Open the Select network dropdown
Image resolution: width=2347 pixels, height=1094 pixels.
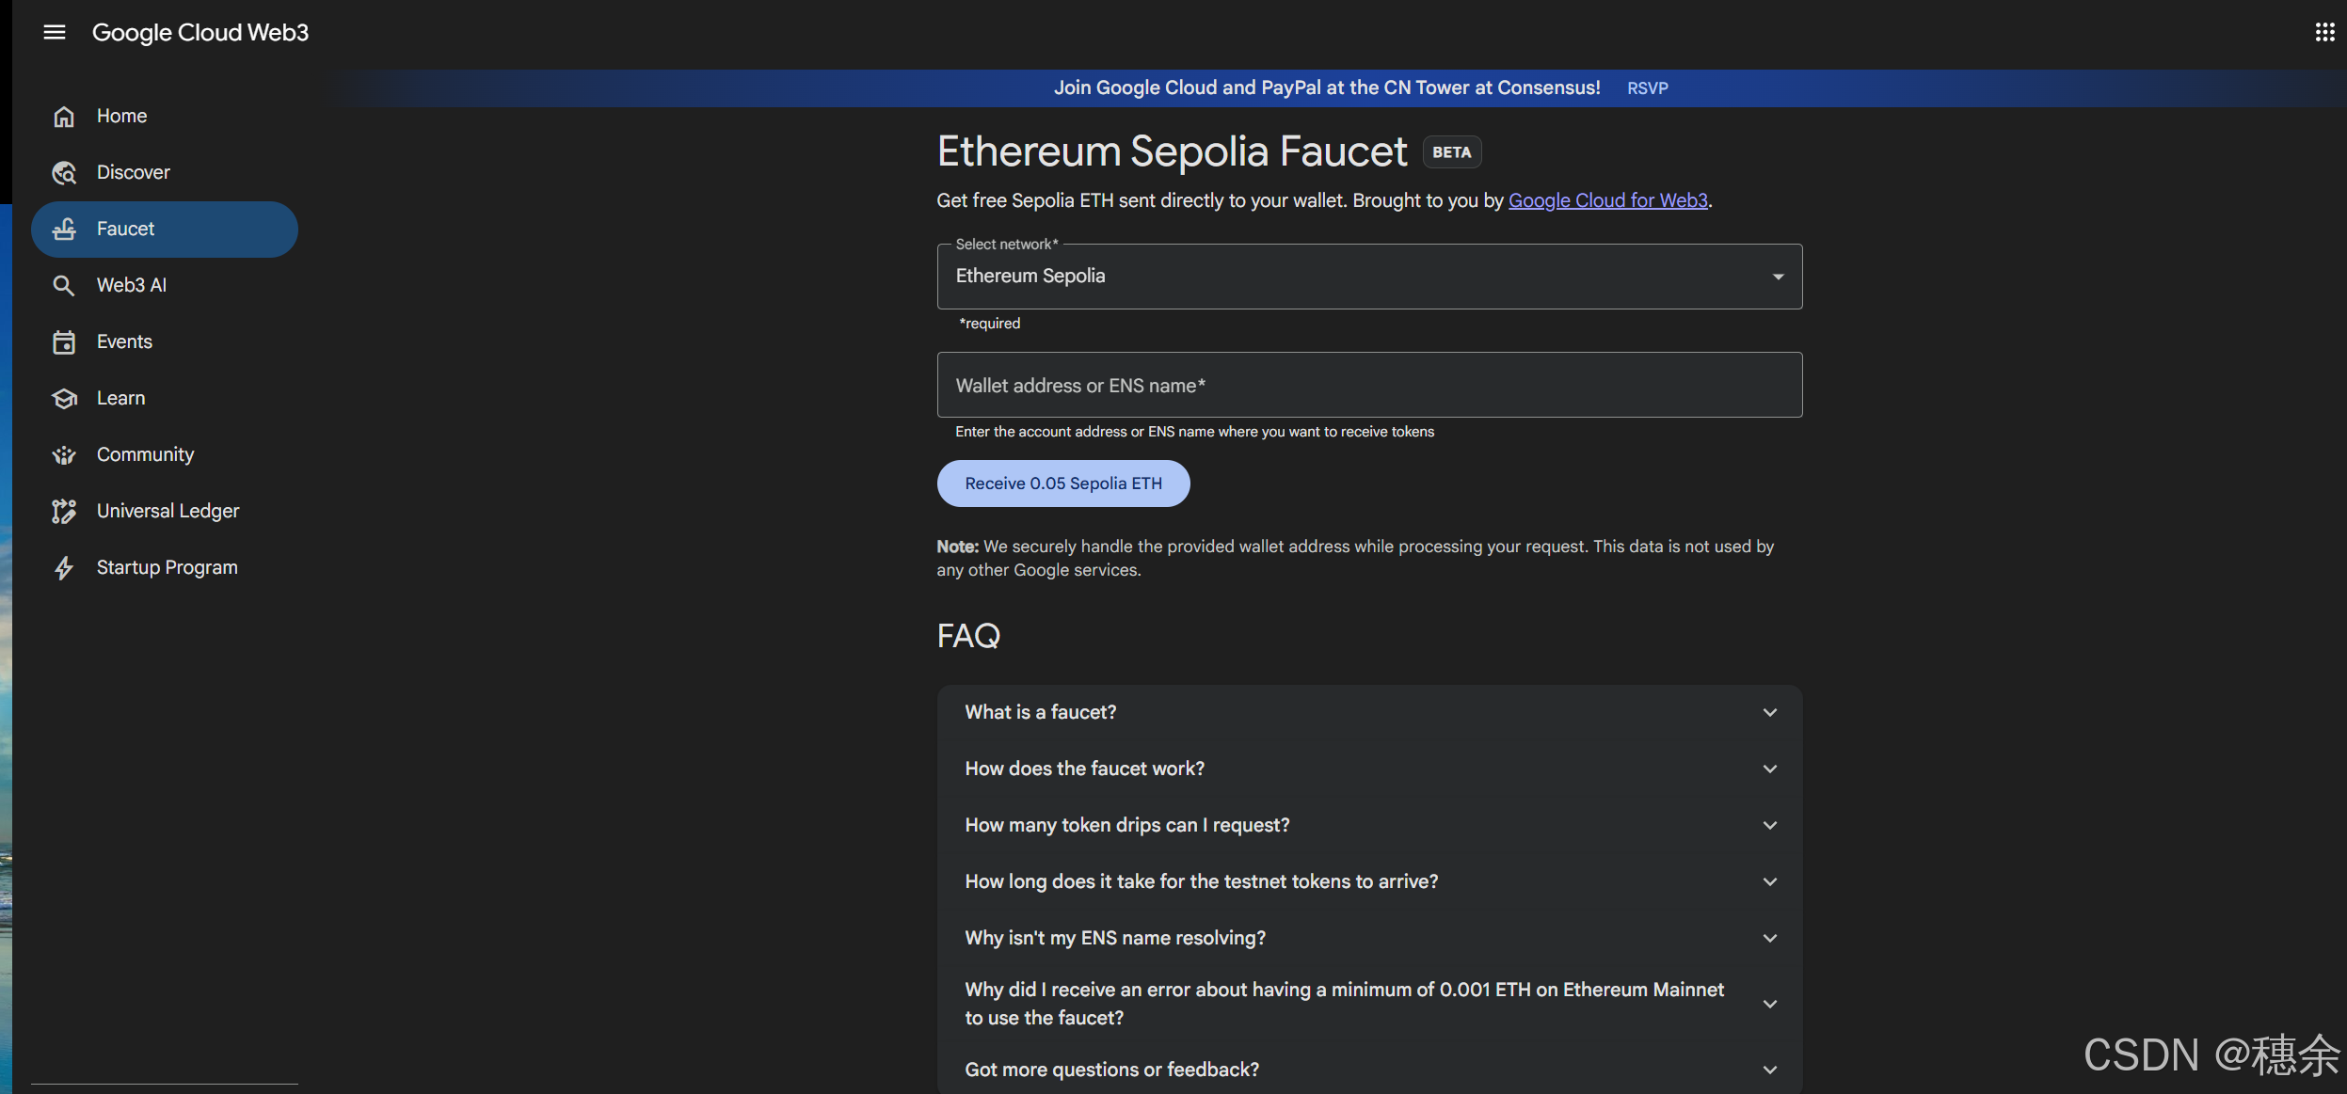click(1369, 277)
